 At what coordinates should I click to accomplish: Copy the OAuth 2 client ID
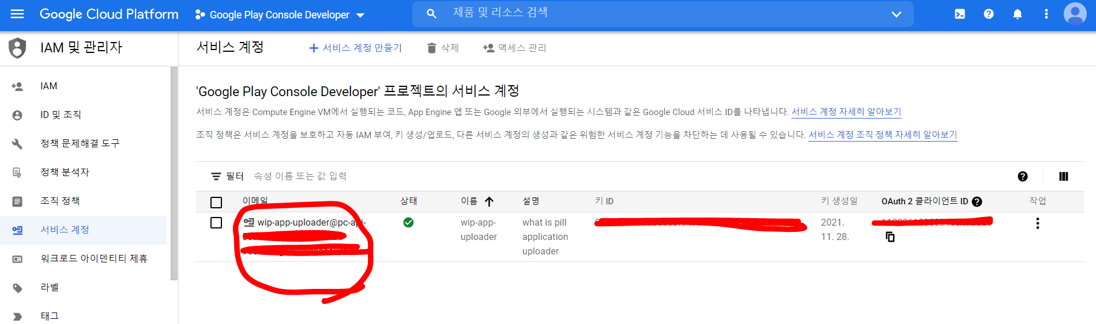(890, 237)
